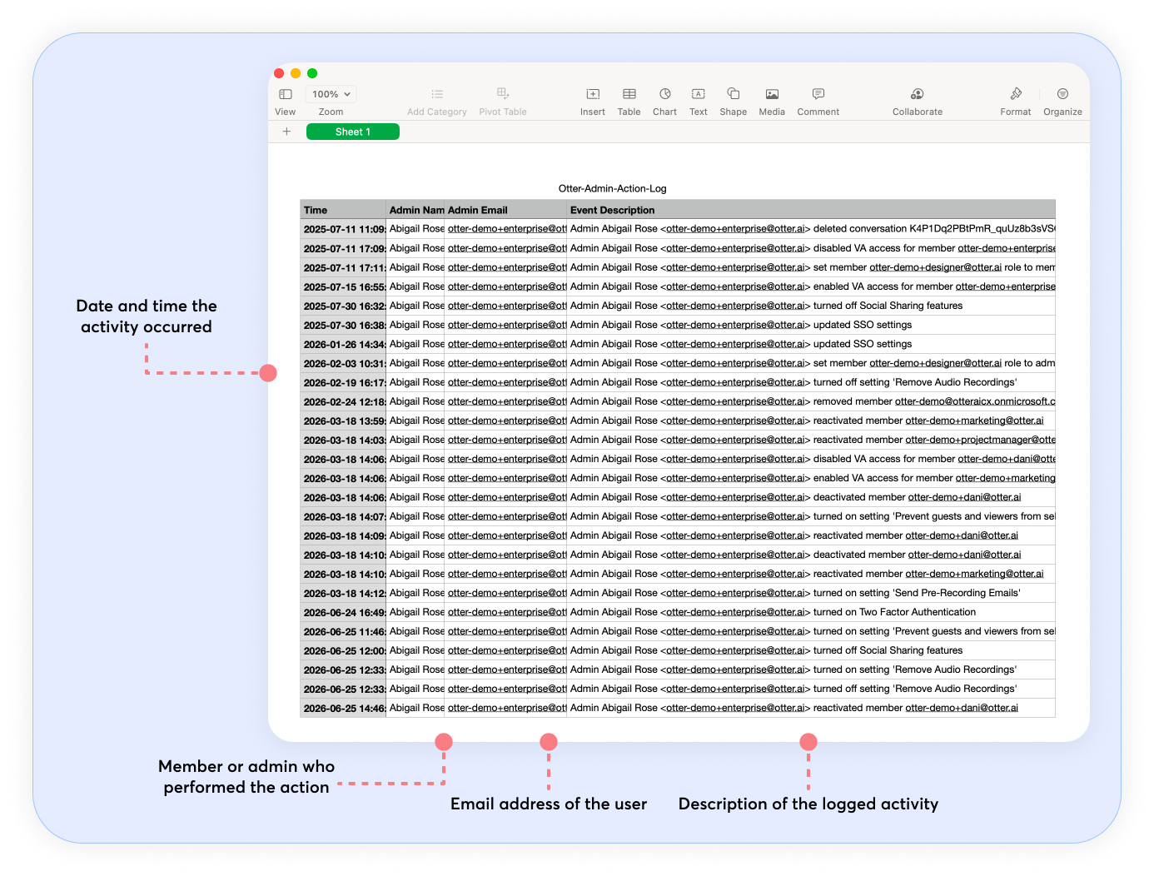The image size is (1154, 876).
Task: Select time cell 2026-06-25 11:46
Action: (343, 631)
